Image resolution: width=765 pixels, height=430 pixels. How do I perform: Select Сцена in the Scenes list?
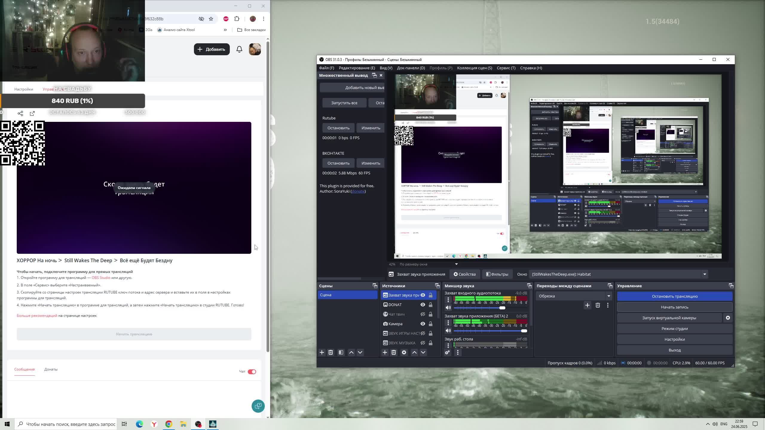[348, 295]
